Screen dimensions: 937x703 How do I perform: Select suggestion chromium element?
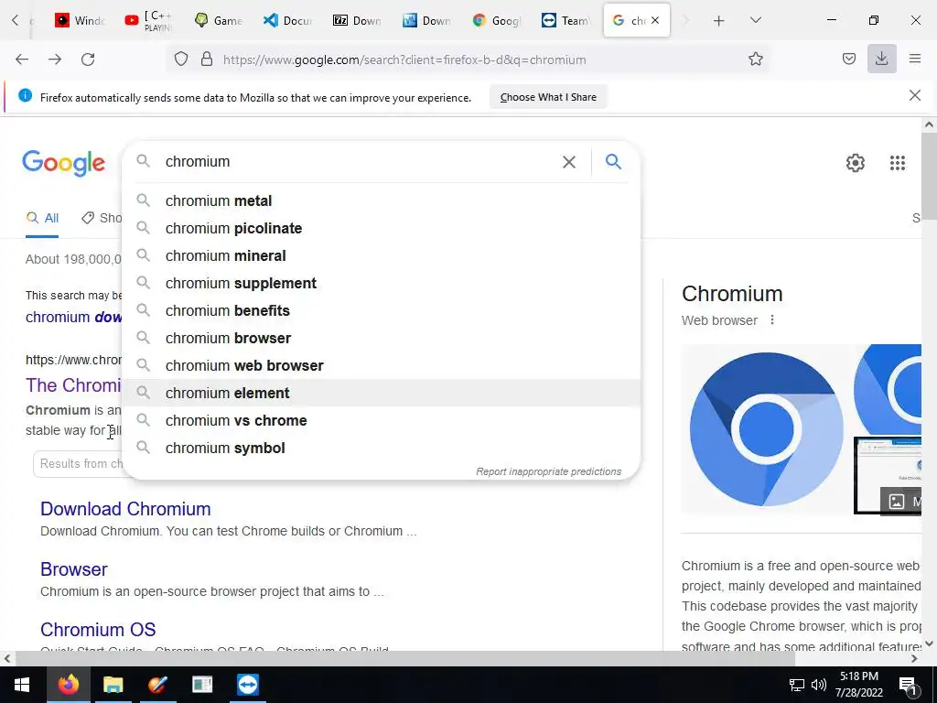coord(382,393)
